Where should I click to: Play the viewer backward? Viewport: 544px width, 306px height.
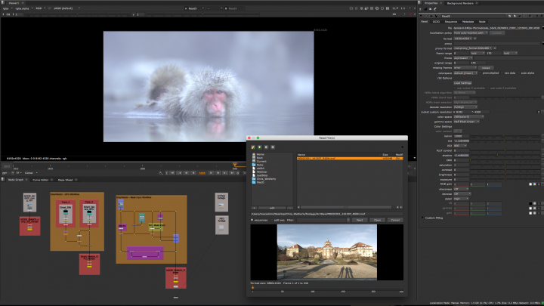click(x=193, y=173)
